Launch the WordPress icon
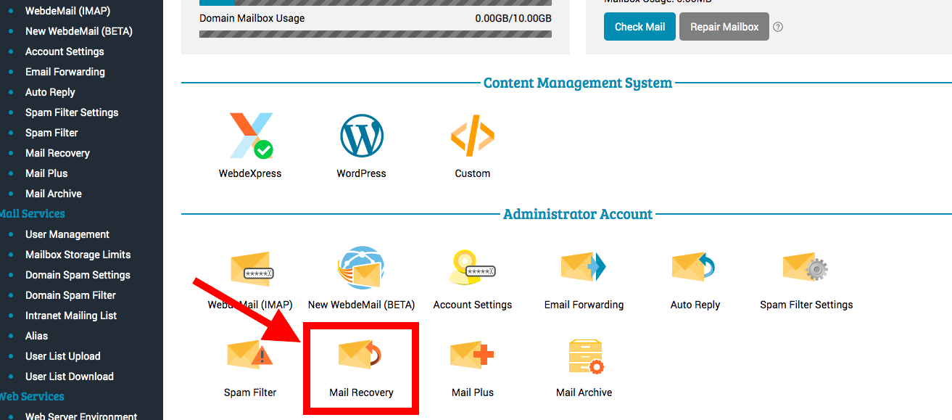Image resolution: width=952 pixels, height=420 pixels. coord(361,136)
